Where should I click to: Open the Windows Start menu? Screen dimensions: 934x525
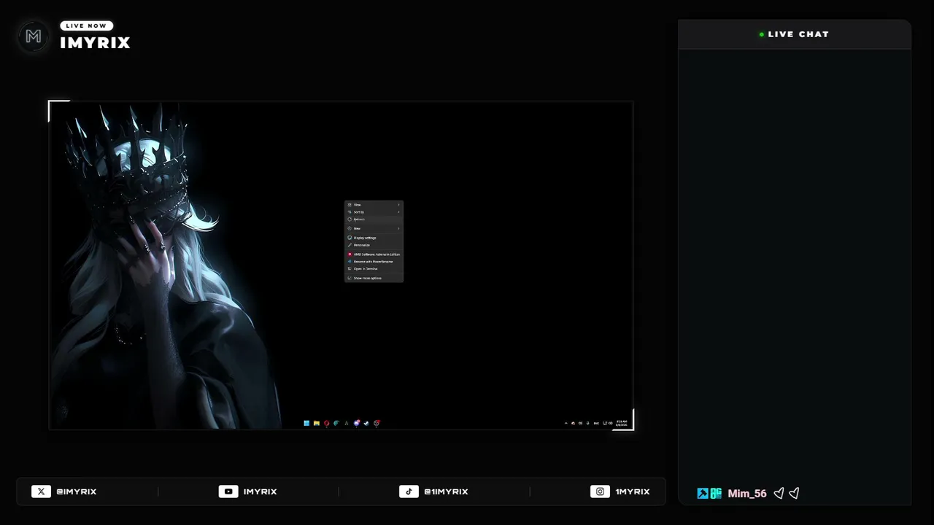[x=306, y=423]
